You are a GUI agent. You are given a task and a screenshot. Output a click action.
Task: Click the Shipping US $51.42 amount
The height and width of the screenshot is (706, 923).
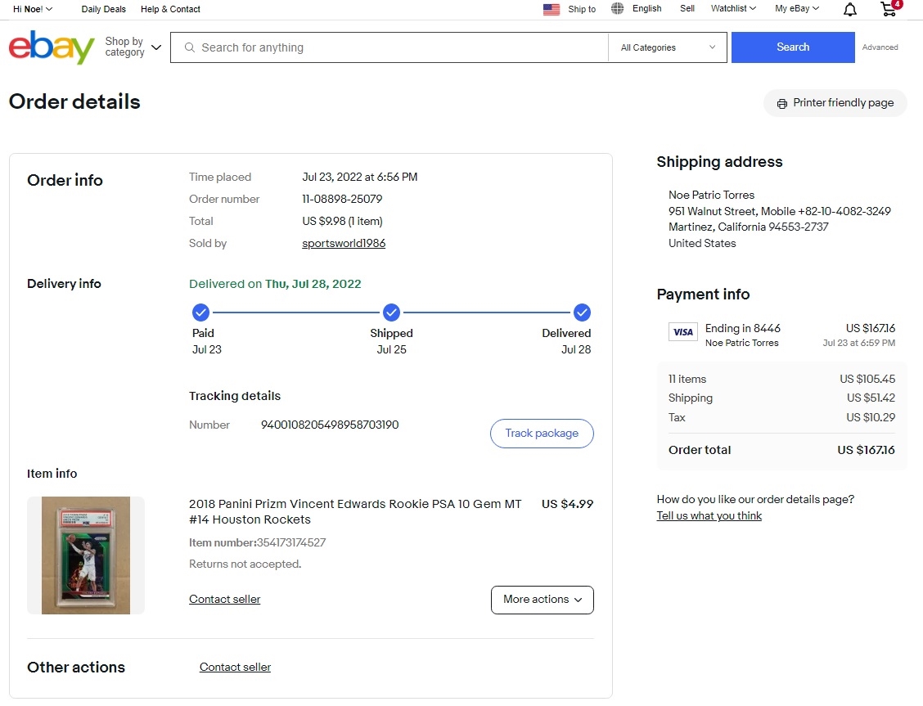pyautogui.click(x=871, y=398)
